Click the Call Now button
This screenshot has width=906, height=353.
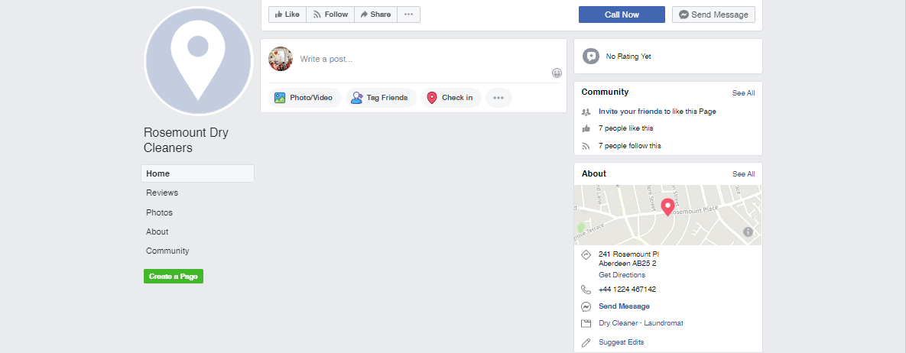622,15
